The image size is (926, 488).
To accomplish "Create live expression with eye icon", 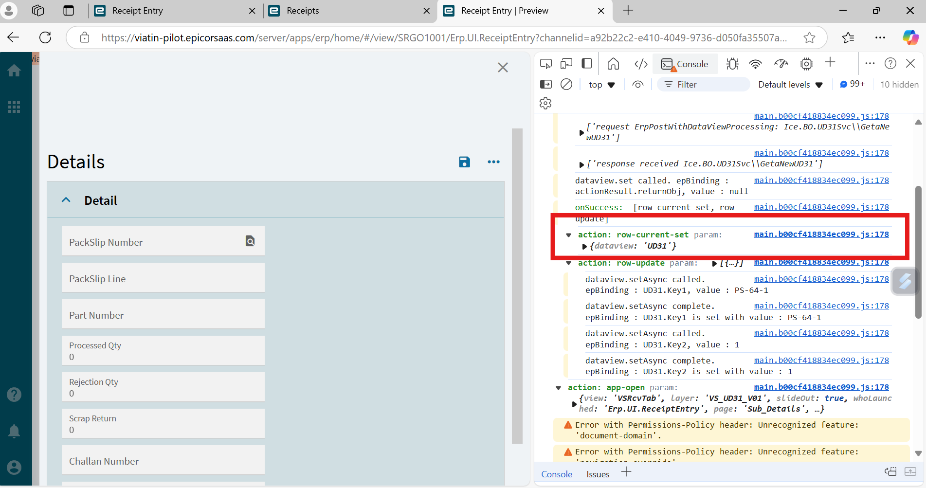I will click(637, 84).
